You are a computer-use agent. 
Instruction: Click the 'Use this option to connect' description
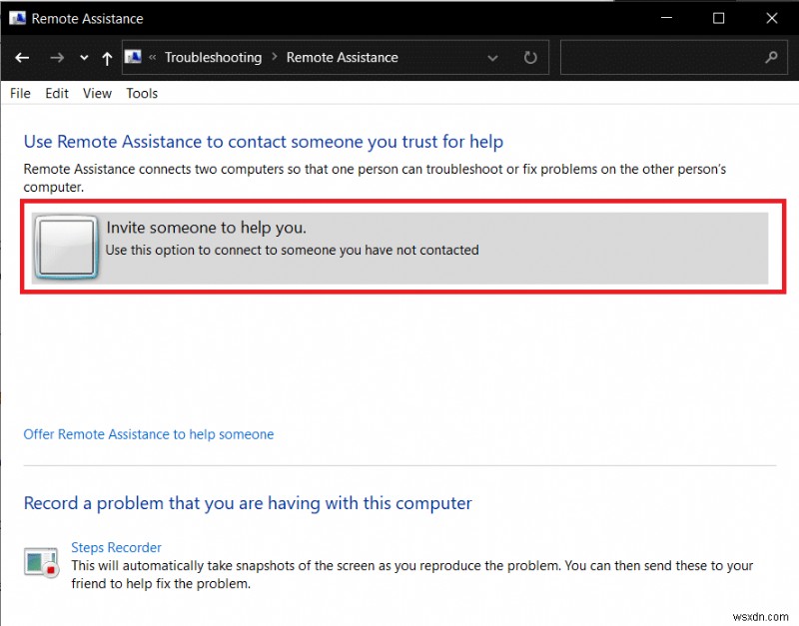click(292, 250)
